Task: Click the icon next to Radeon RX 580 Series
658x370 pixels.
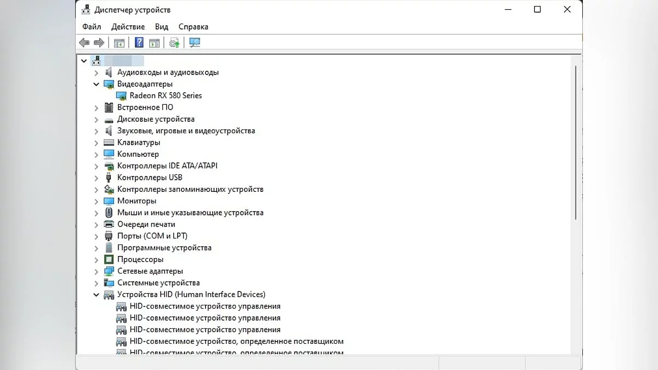Action: (x=121, y=95)
